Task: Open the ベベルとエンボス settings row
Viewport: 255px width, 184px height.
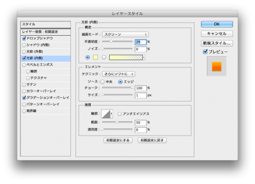Action: click(x=45, y=65)
